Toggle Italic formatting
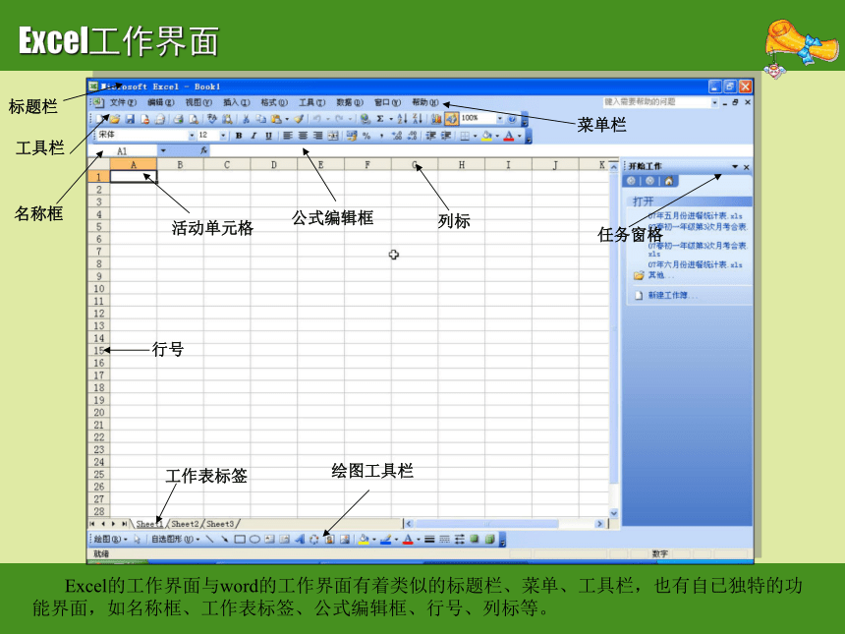The height and width of the screenshot is (634, 845). 253,136
